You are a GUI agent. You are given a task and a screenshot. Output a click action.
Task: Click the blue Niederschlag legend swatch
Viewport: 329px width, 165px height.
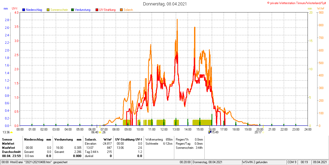coord(24,10)
